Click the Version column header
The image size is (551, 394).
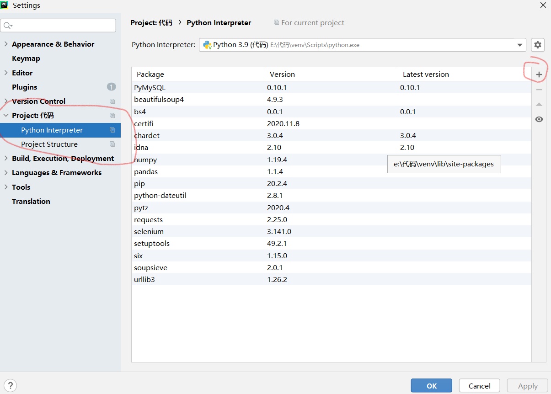click(x=332, y=75)
